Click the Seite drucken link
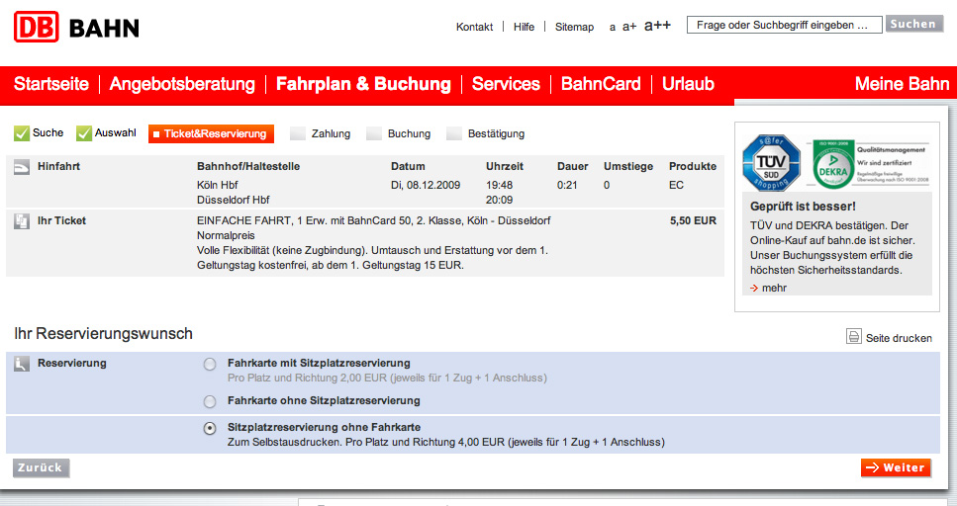Image resolution: width=957 pixels, height=506 pixels. [x=899, y=338]
